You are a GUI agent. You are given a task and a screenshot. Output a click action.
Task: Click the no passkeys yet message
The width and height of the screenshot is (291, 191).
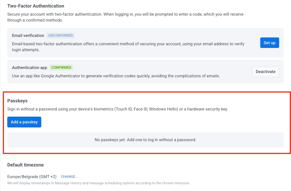pos(146,140)
